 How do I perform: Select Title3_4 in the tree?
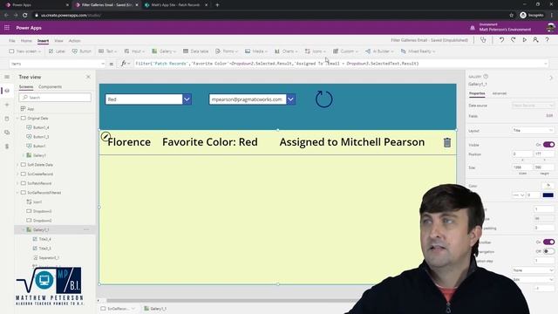[x=44, y=239]
